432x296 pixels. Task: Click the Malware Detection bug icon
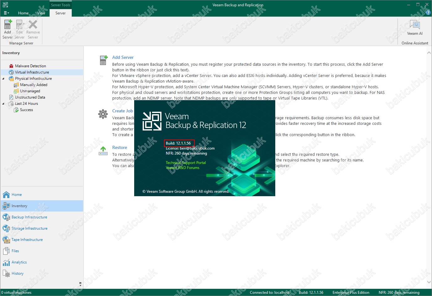(x=11, y=66)
